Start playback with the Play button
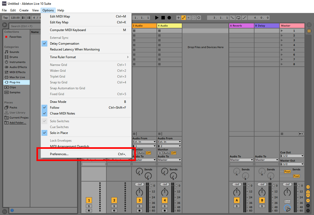Viewport: 314px width, 215px height. pos(157,18)
